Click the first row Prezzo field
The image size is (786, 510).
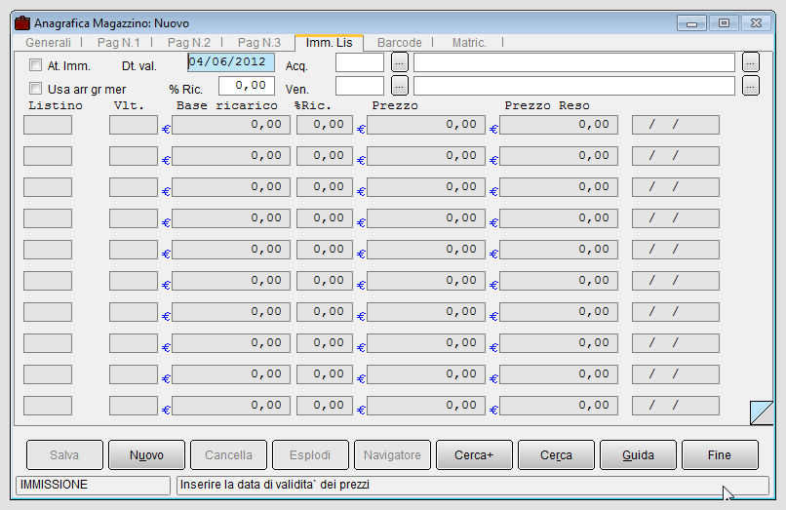[426, 125]
